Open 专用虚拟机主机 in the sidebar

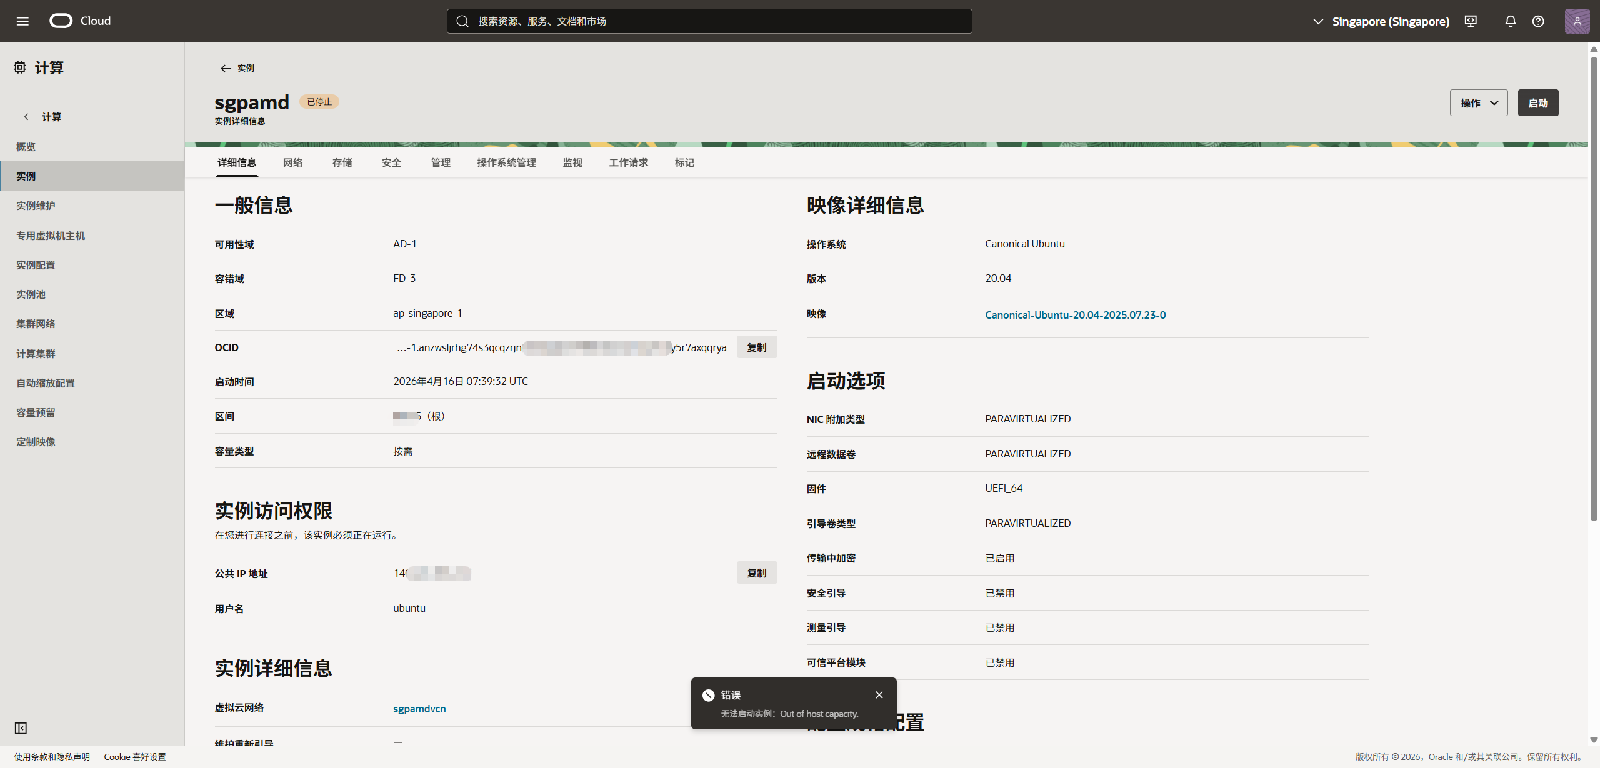coord(92,236)
